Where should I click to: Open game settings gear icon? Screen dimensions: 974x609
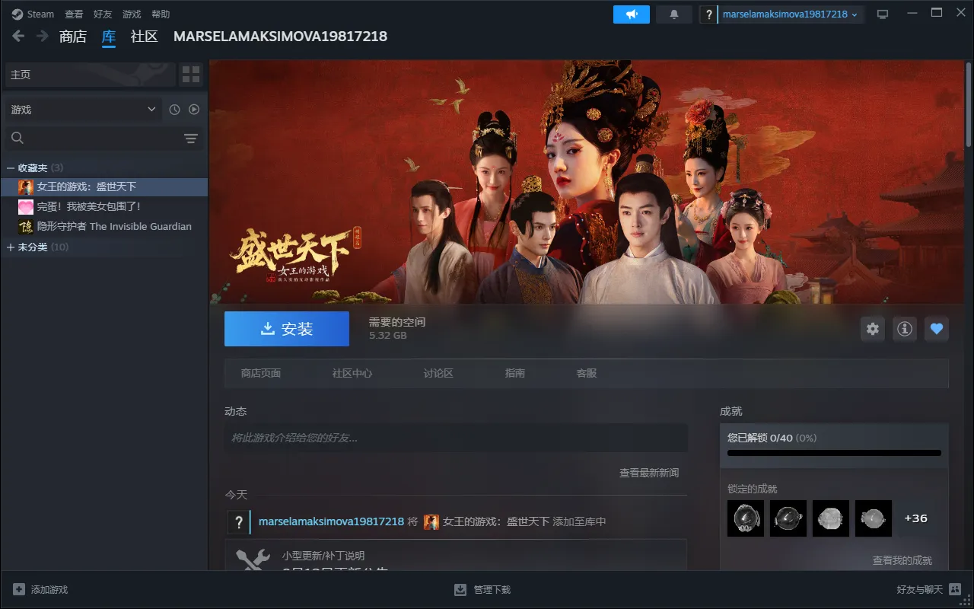[x=873, y=329]
